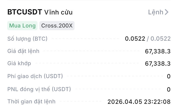Viewport: 178px width, 111px height.
Task: Open the Lệnh order details link
Action: (158, 12)
